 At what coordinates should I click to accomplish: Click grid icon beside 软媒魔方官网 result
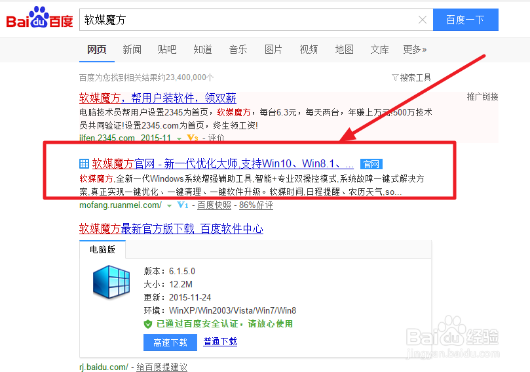pos(84,164)
